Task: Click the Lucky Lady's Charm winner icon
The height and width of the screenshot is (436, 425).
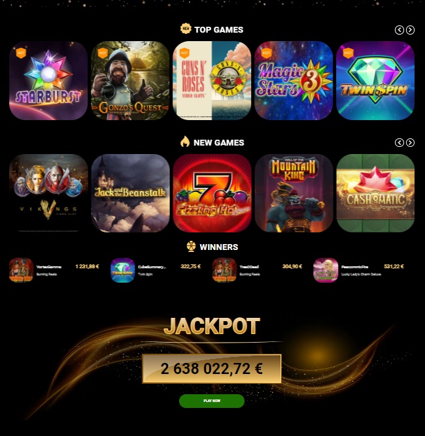Action: click(x=326, y=270)
